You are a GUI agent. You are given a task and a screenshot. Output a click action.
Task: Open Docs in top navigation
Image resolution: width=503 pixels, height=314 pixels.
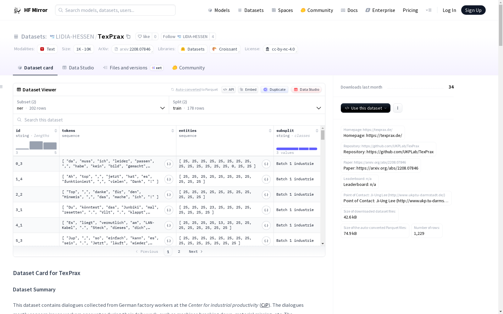[349, 10]
